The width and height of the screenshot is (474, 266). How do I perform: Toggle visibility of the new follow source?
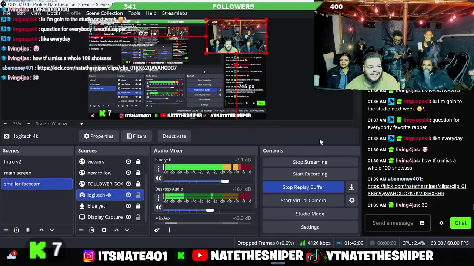(x=128, y=173)
